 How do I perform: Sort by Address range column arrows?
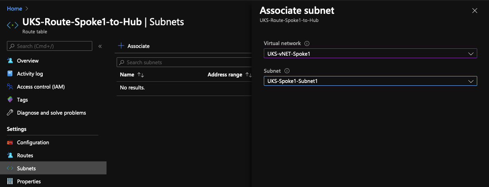[x=248, y=75]
